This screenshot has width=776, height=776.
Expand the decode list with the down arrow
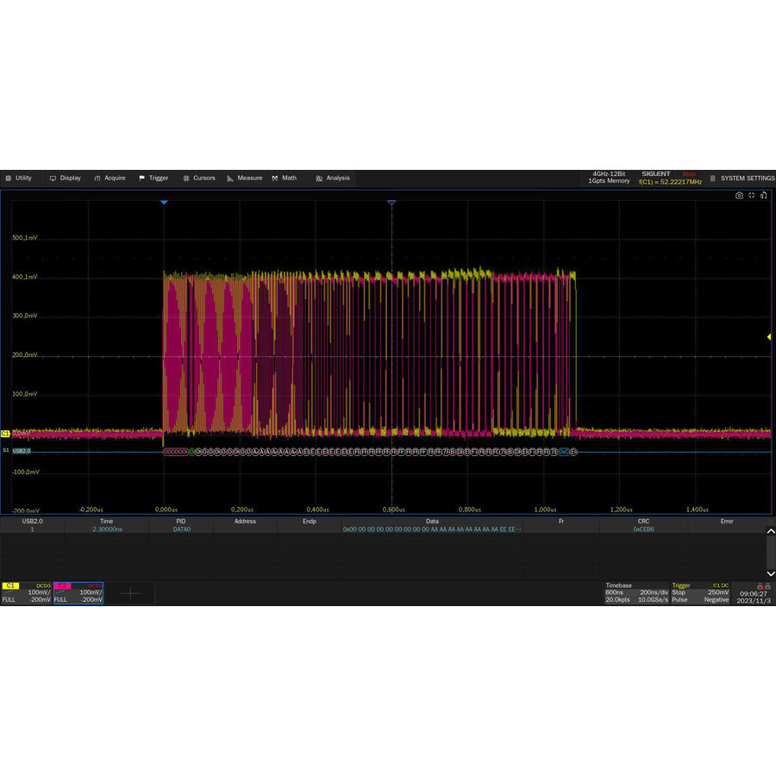770,573
